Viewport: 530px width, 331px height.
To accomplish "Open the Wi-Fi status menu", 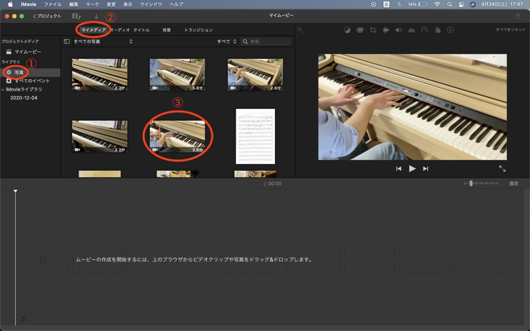I will click(x=437, y=4).
